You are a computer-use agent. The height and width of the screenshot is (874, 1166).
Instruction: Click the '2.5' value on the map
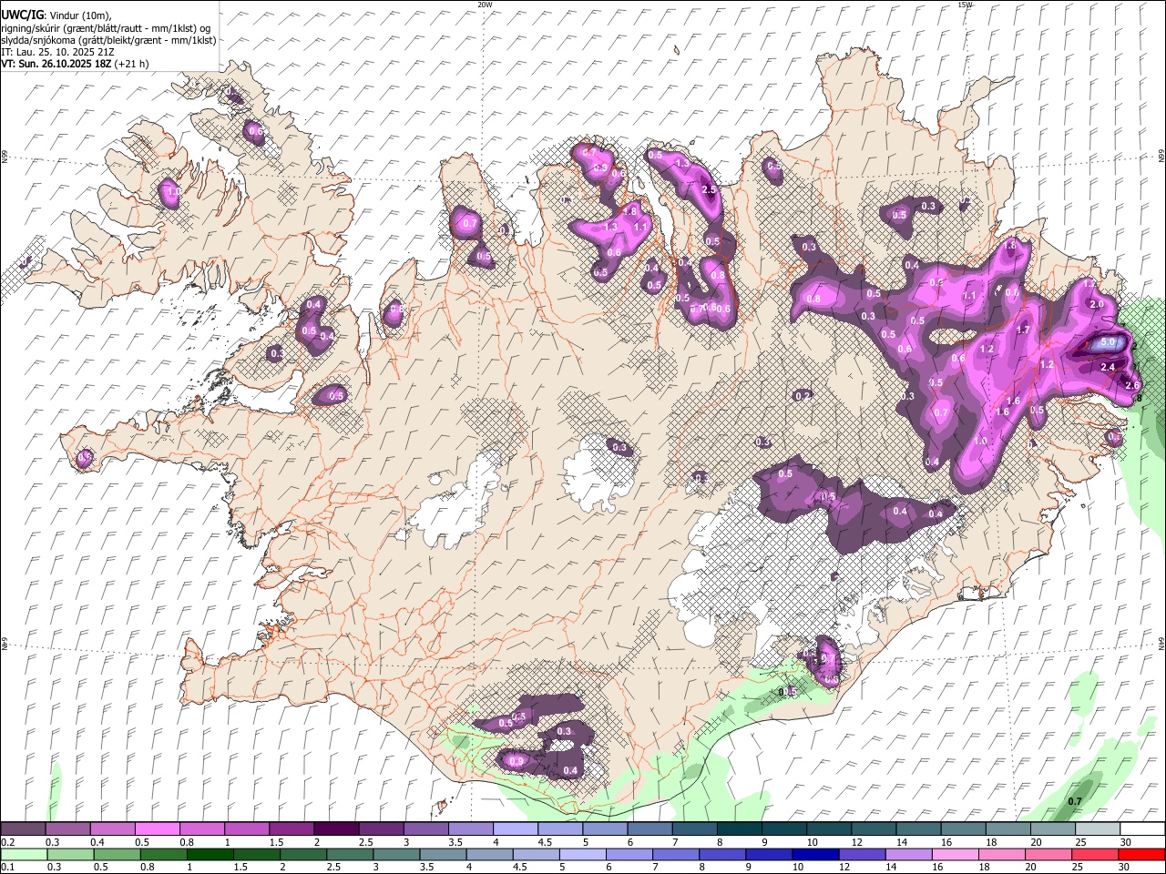pyautogui.click(x=710, y=189)
